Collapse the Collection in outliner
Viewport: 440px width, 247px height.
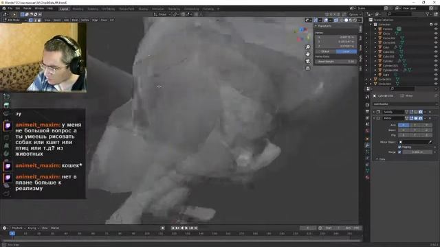pos(371,25)
